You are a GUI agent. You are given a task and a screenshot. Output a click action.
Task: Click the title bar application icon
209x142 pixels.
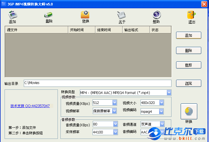4,4
